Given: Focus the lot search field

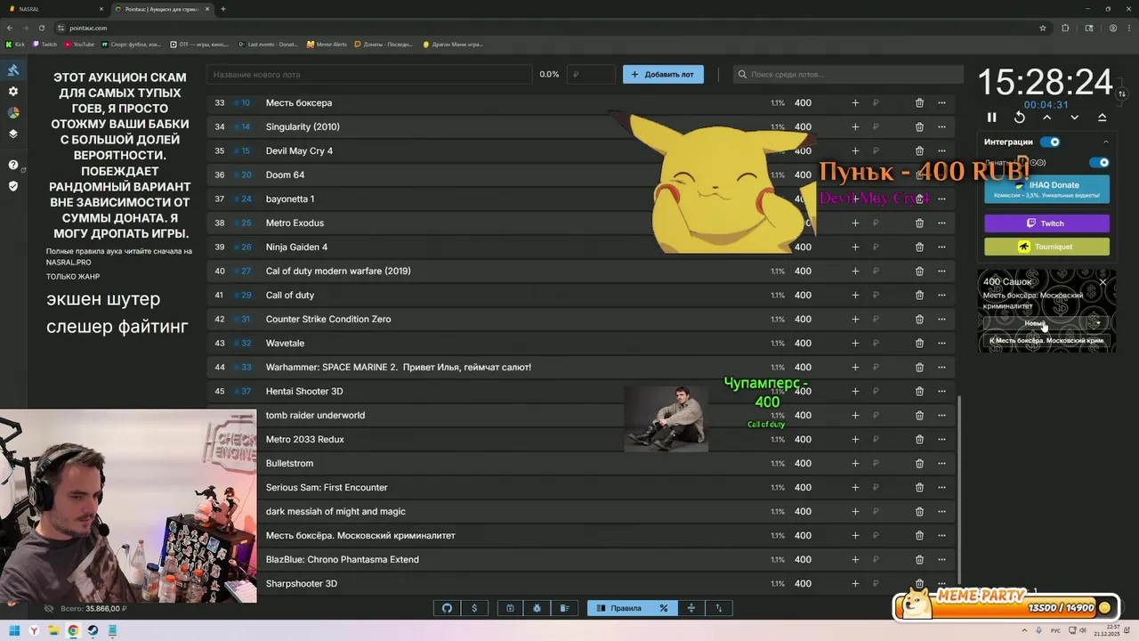Looking at the screenshot, I should [848, 74].
